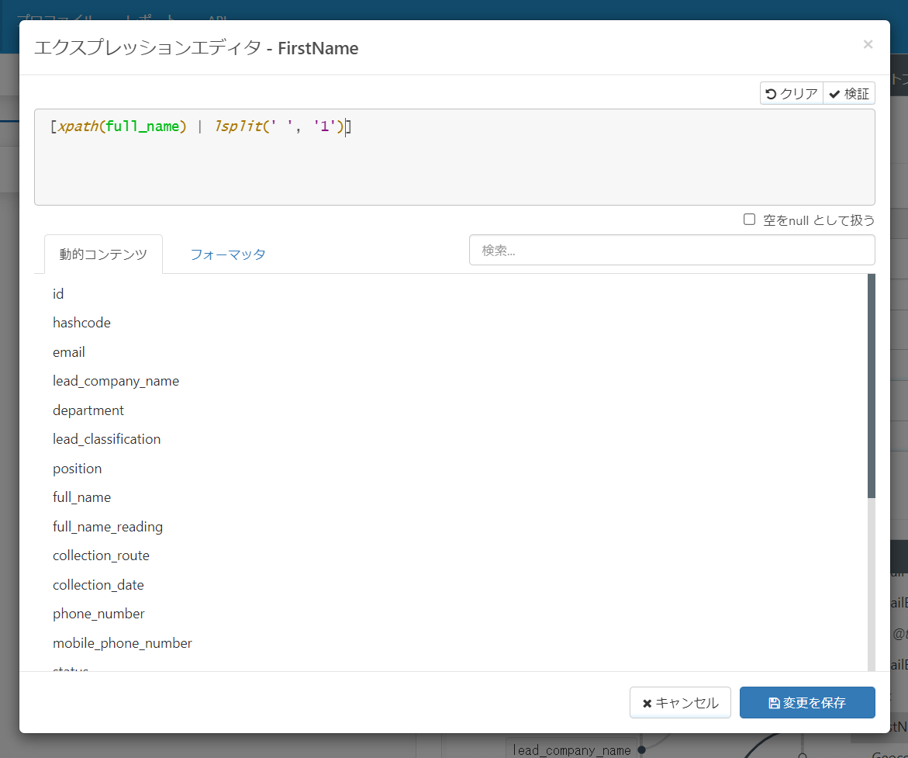The width and height of the screenshot is (908, 758).
Task: Click the Validate (検証) checkmark button
Action: point(849,94)
